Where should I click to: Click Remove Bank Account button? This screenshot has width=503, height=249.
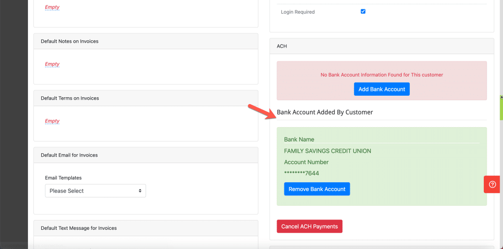point(317,189)
